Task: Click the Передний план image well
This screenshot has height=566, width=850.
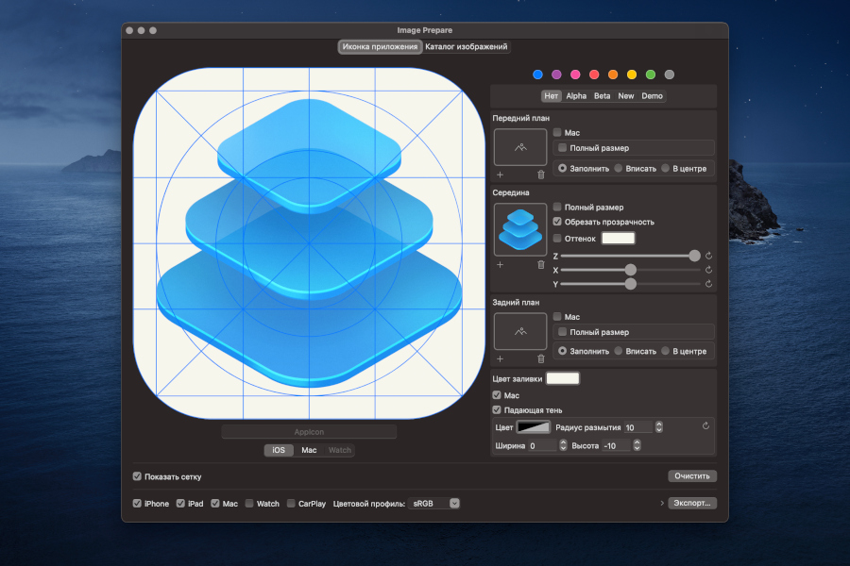Action: 520,147
